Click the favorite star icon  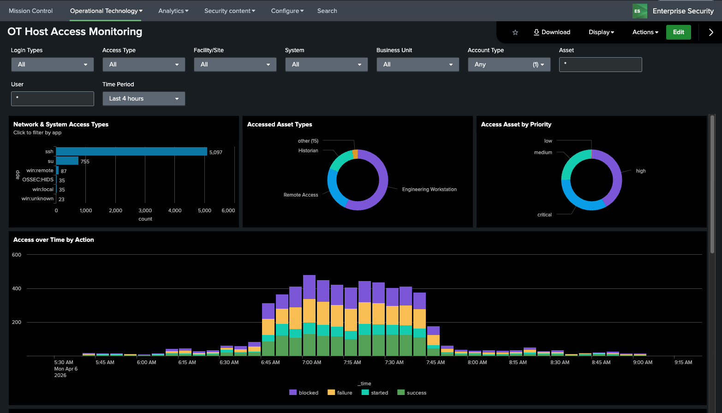(515, 32)
